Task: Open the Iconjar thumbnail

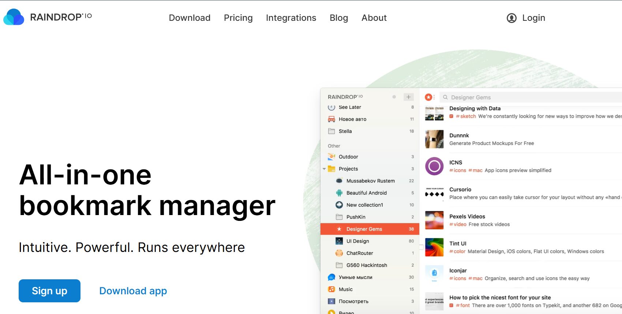Action: (434, 274)
